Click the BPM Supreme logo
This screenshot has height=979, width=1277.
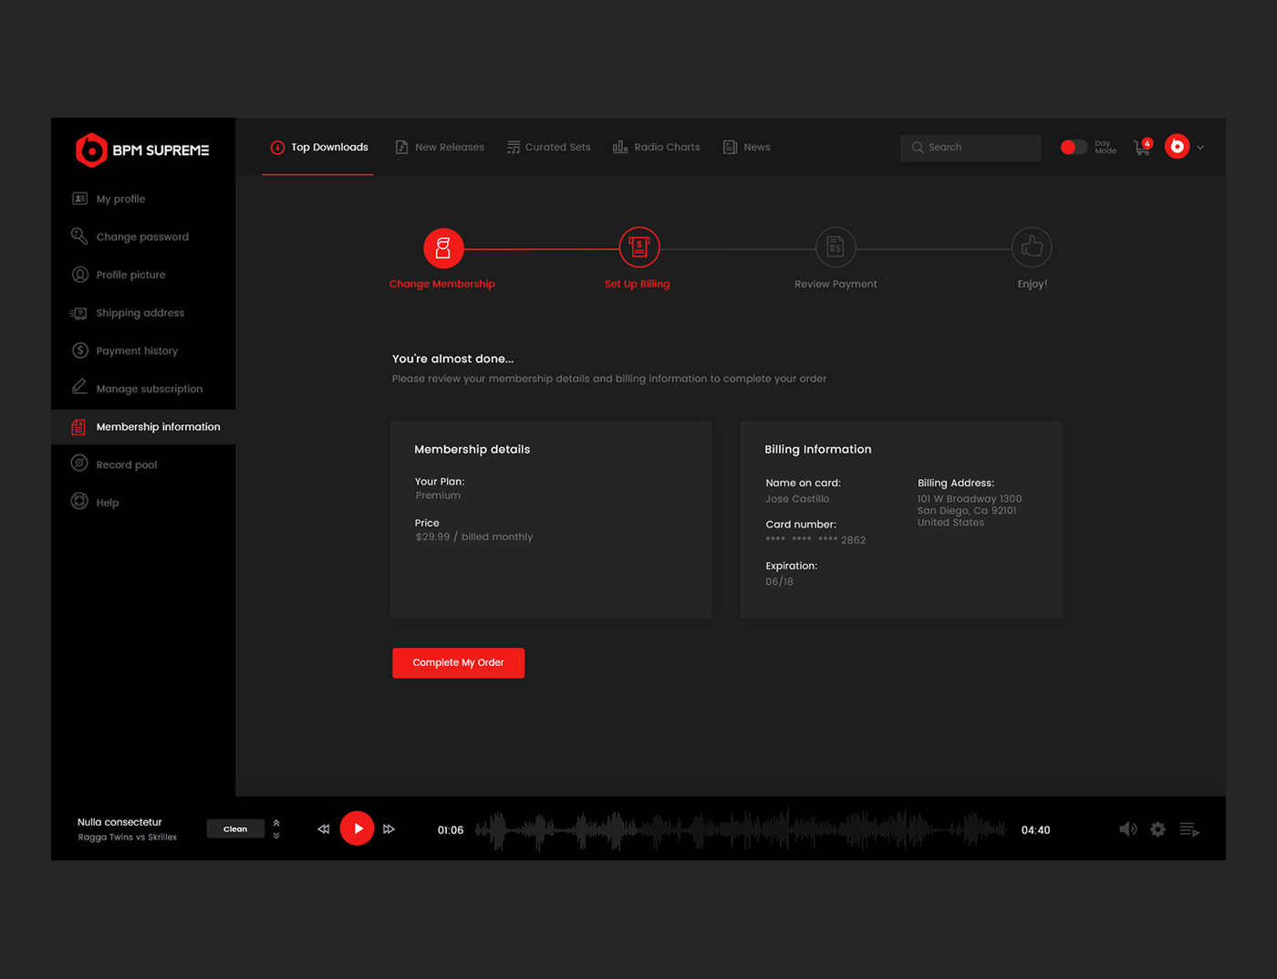pyautogui.click(x=142, y=150)
